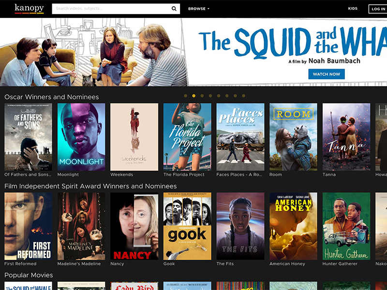Select the fourth carousel dot
387x290 pixels.
210,96
